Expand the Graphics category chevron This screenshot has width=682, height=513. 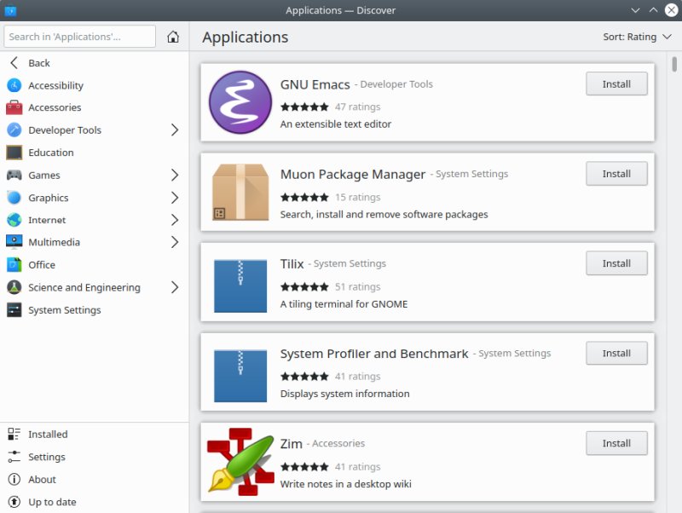point(175,198)
